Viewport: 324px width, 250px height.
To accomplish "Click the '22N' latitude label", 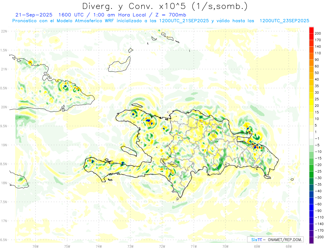I will pos(4,31).
